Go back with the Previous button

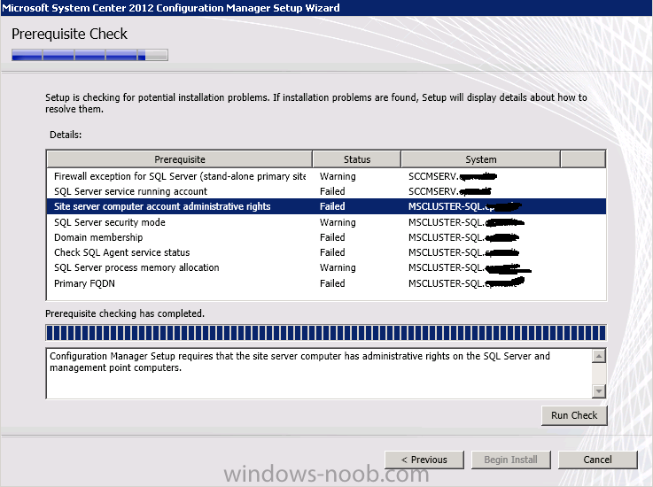424,460
